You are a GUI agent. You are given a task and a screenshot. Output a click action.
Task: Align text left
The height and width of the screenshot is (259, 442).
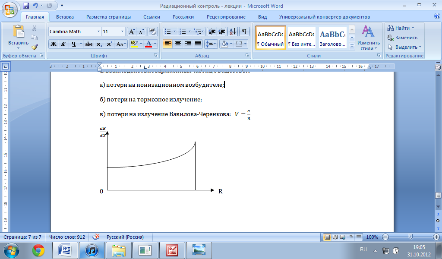tap(167, 44)
